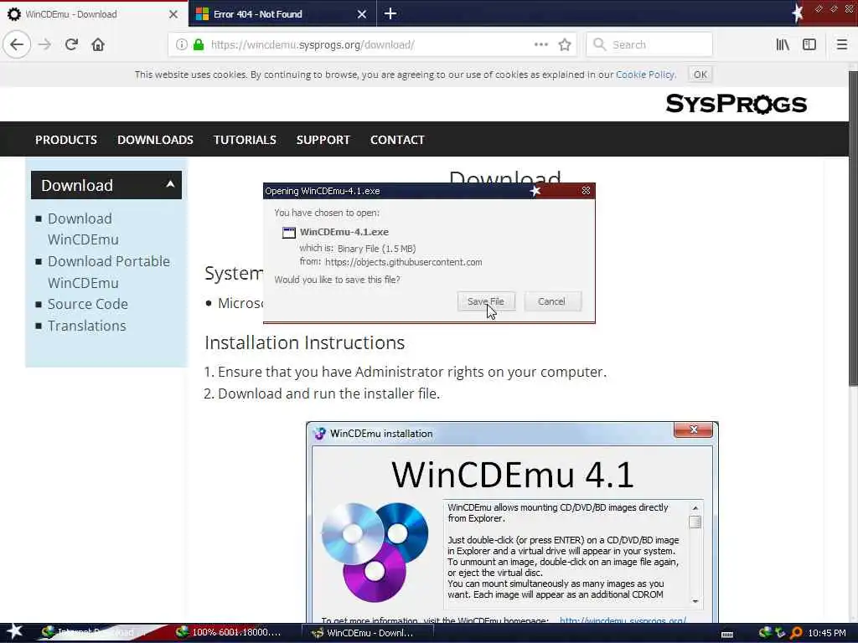The height and width of the screenshot is (643, 858).
Task: Click Save File in the download dialog
Action: 486,301
